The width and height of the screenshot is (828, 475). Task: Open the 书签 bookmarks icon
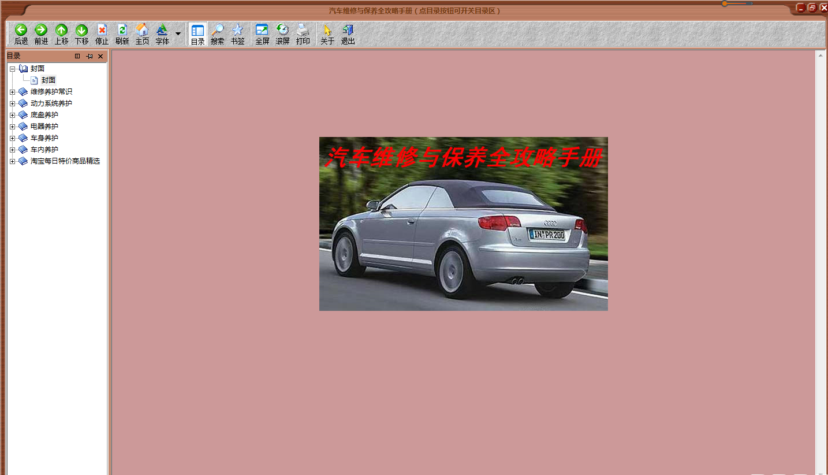237,30
